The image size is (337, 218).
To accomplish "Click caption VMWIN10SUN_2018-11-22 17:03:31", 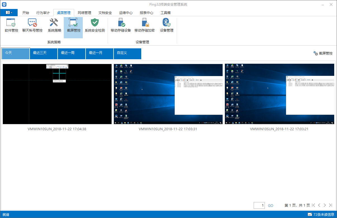I will (x=168, y=129).
